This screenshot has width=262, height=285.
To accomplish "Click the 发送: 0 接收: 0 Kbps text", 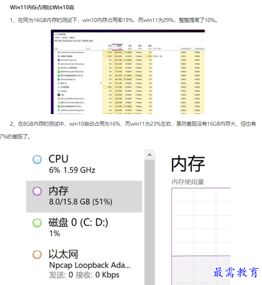I will [x=84, y=275].
